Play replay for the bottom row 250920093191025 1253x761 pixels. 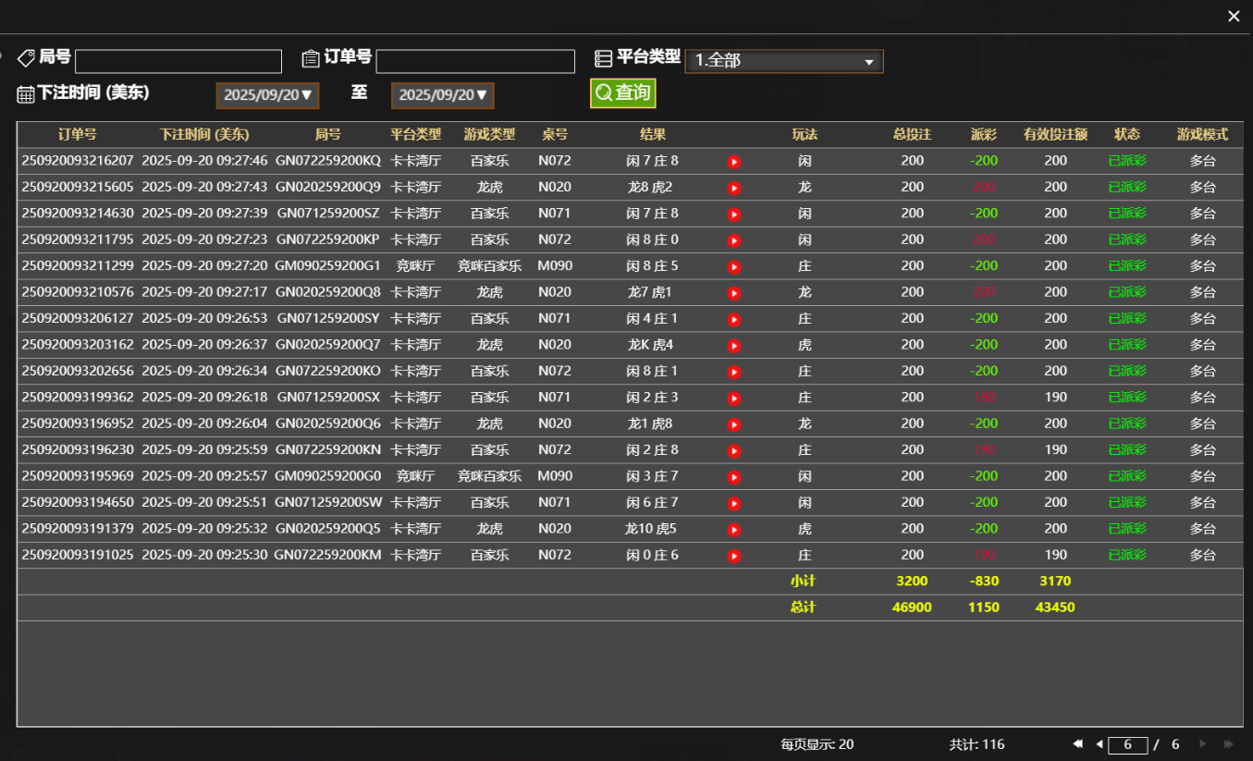tap(733, 555)
